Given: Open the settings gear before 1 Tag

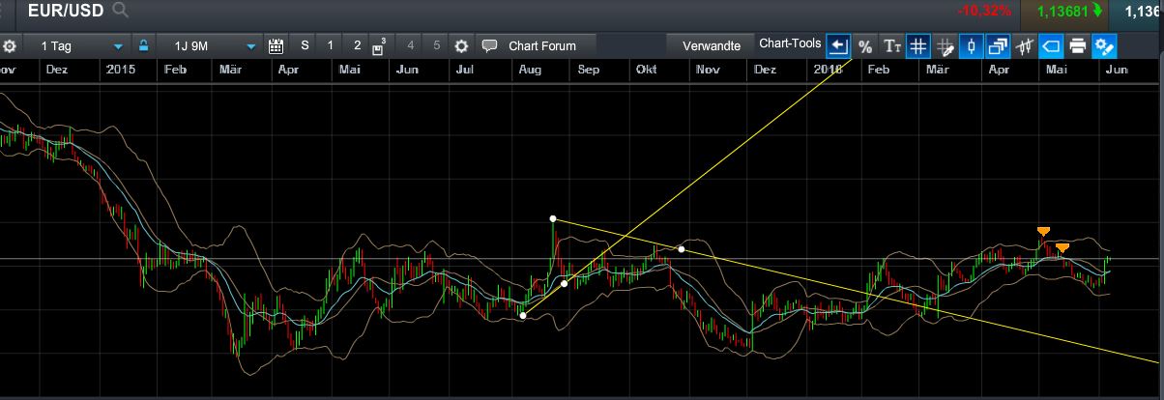Looking at the screenshot, I should click(x=10, y=45).
